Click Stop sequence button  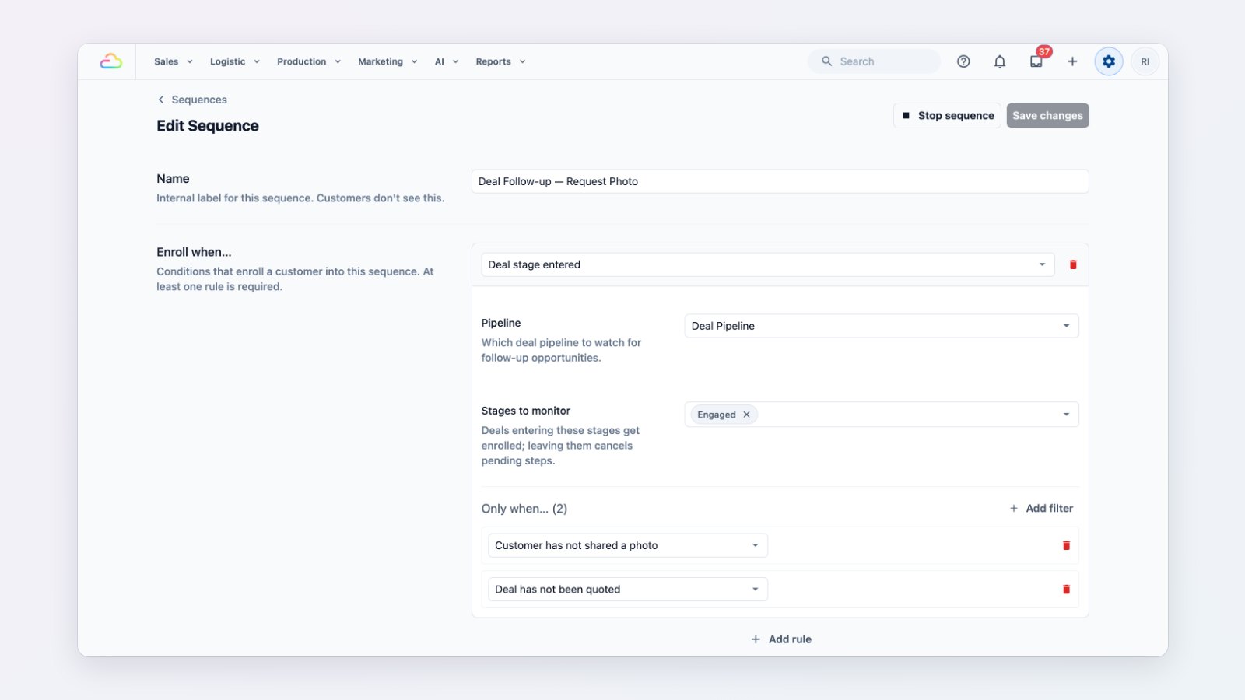(947, 116)
